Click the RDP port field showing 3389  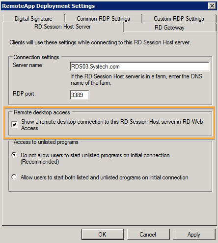80,95
